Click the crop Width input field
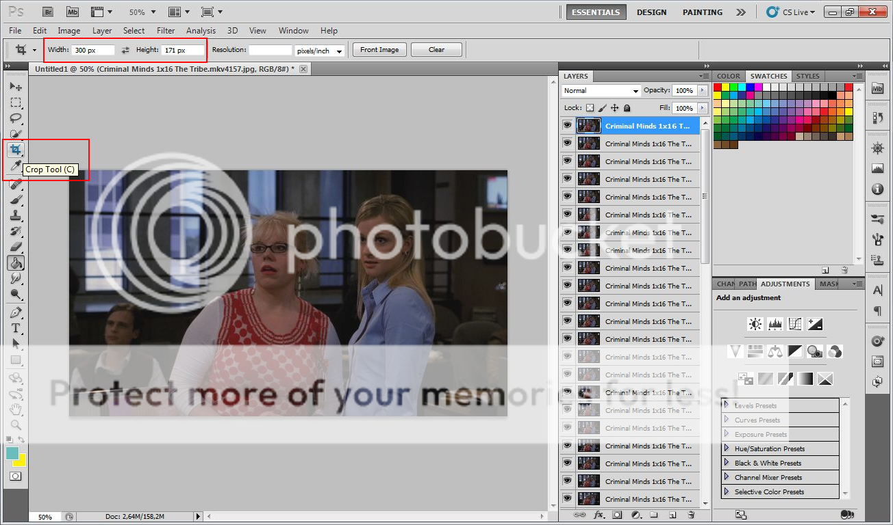Image resolution: width=893 pixels, height=525 pixels. tap(92, 49)
